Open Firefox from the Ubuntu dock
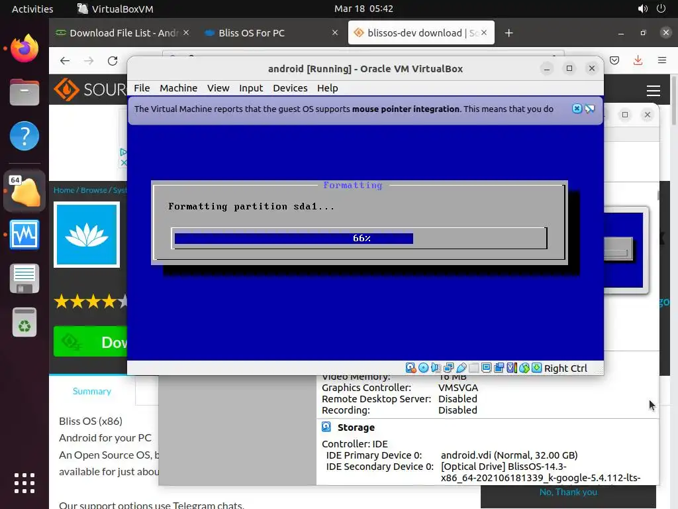This screenshot has height=509, width=678. [24, 48]
